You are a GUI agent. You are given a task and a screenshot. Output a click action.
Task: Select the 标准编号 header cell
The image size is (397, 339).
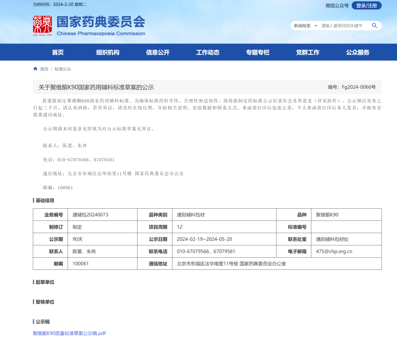[x=294, y=227]
